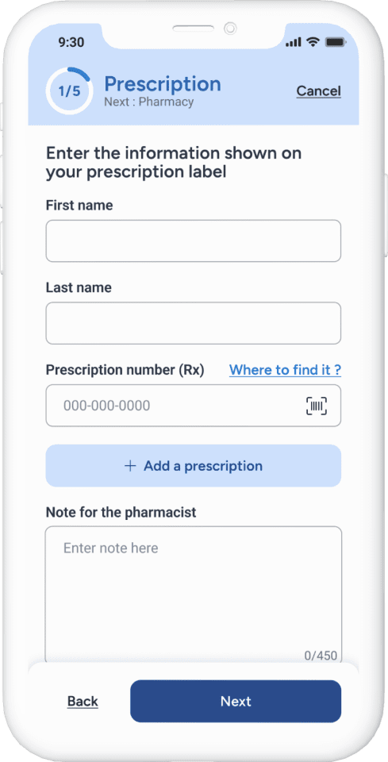Click the Add a prescription button
Viewport: 388px width, 762px height.
194,466
